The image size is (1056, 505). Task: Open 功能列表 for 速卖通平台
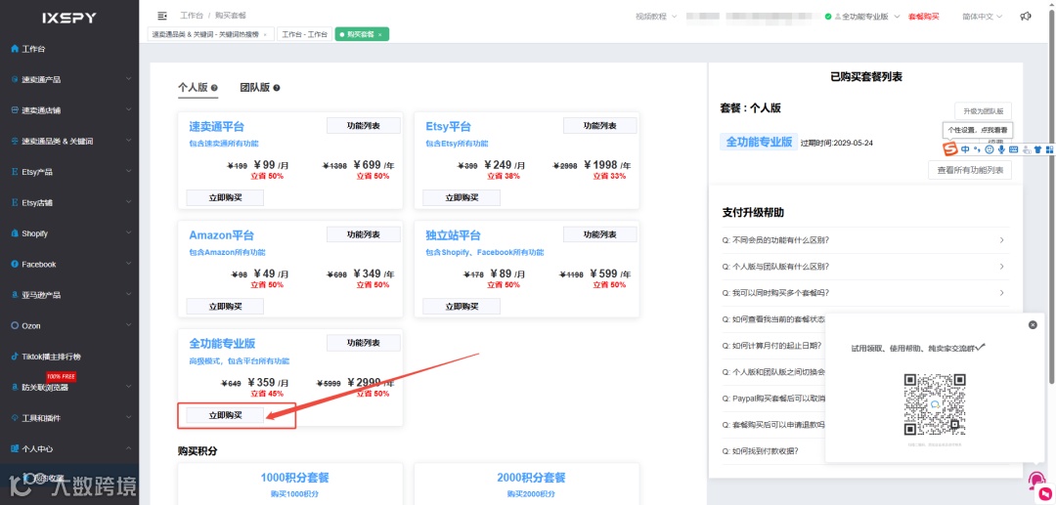click(364, 126)
